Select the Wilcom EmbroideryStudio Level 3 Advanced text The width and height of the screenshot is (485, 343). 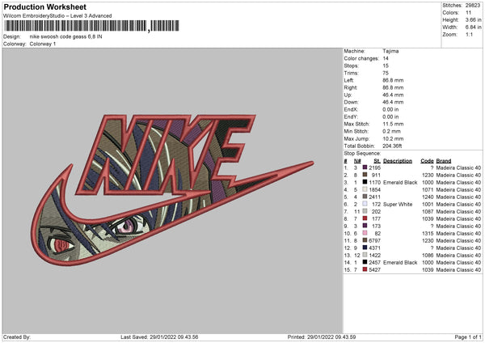(x=57, y=16)
